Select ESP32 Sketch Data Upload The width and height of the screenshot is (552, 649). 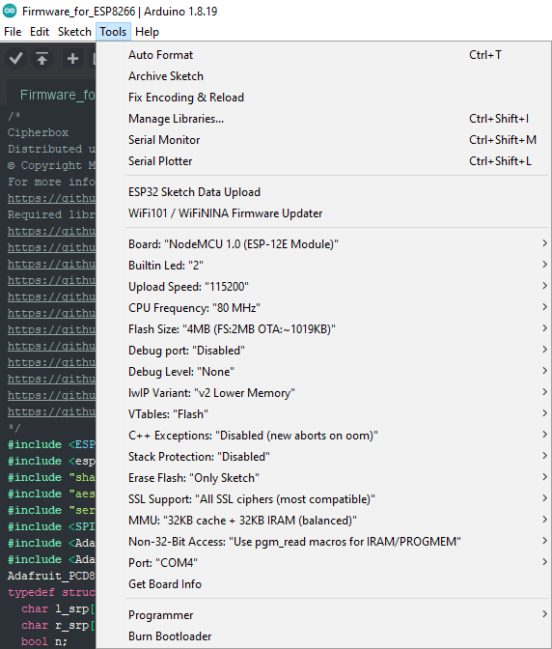pyautogui.click(x=323, y=192)
